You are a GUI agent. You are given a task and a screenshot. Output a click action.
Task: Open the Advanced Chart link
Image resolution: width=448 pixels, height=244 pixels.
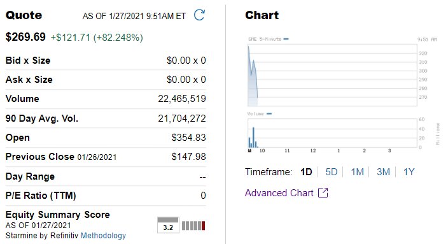point(279,193)
